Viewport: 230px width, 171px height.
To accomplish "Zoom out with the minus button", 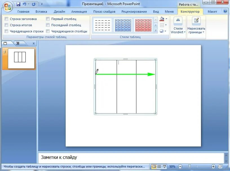I will click(x=180, y=166).
